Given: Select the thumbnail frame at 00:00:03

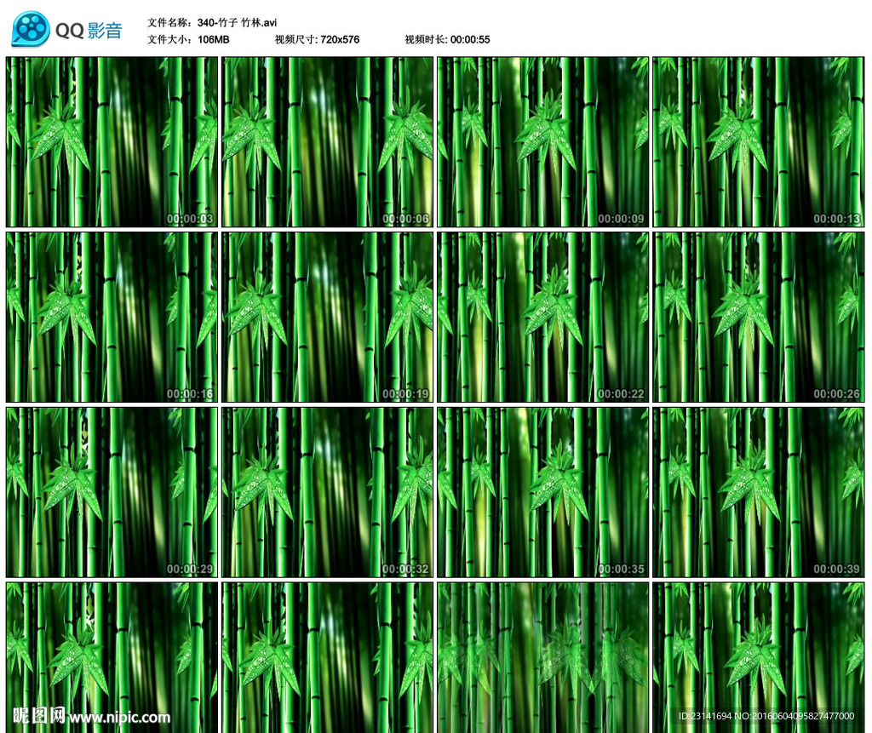Looking at the screenshot, I should coord(112,142).
